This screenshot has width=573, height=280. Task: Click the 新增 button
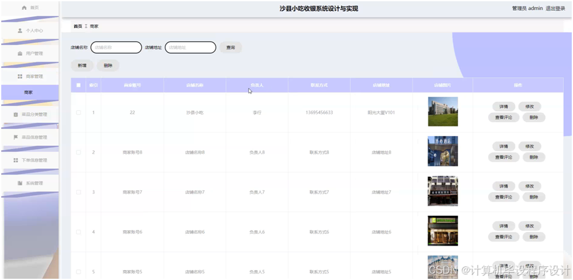pos(82,65)
